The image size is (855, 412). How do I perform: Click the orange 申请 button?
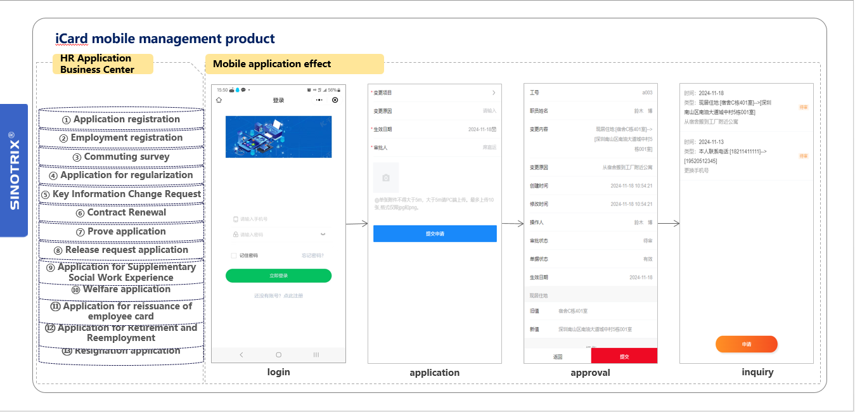pos(747,344)
